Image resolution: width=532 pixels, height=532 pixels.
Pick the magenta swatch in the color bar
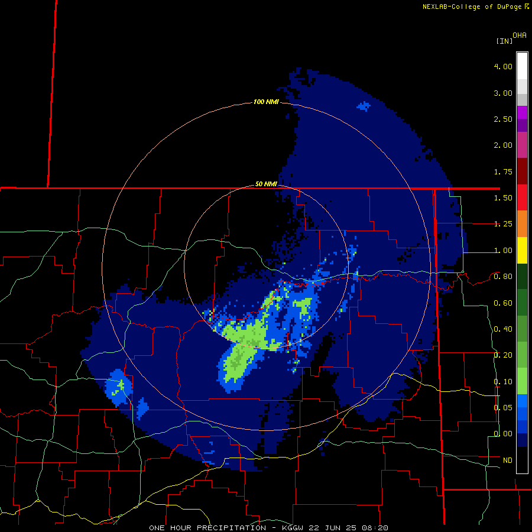pos(522,145)
